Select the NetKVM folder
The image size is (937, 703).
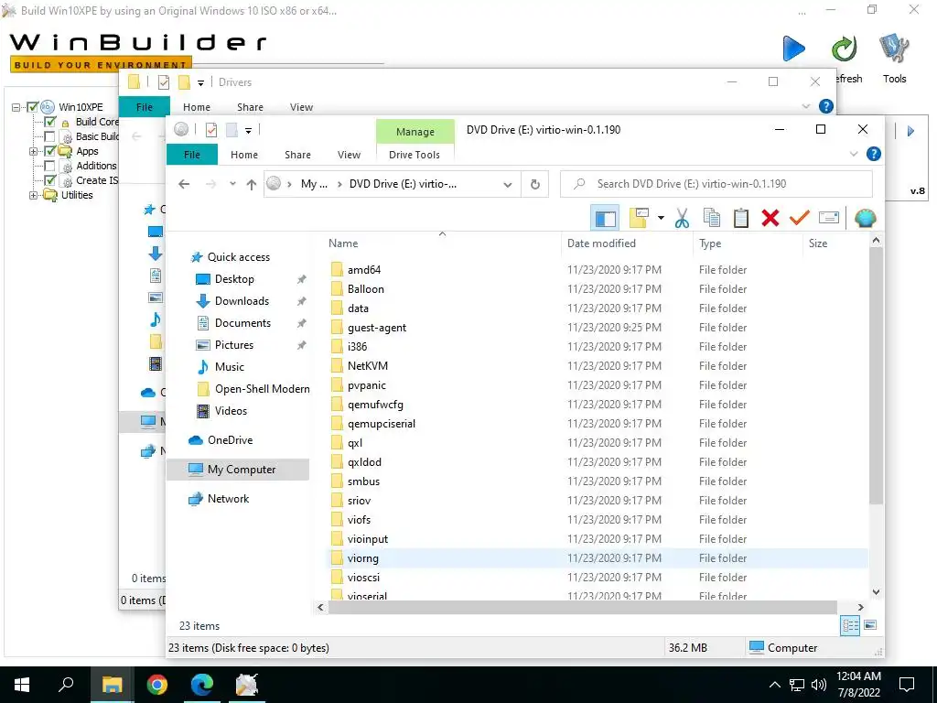(x=368, y=366)
